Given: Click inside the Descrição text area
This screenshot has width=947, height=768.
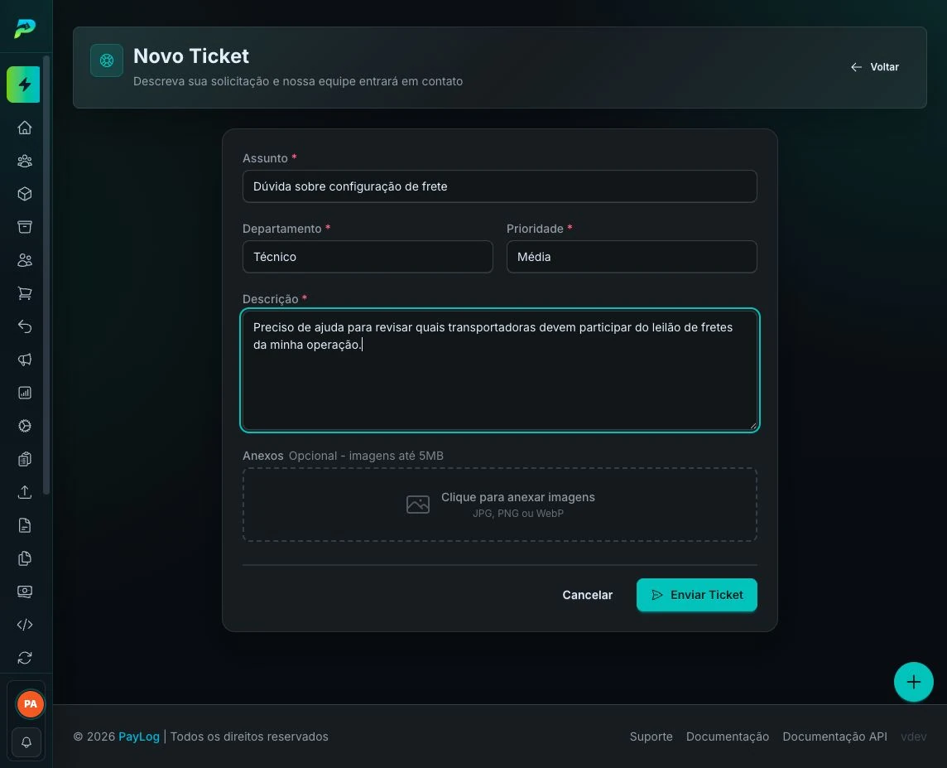Looking at the screenshot, I should point(499,370).
